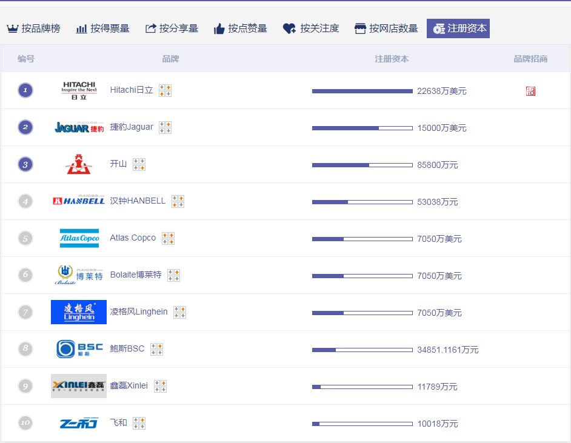Click the 10018万元 value
Viewport: 571px width, 443px height.
438,424
